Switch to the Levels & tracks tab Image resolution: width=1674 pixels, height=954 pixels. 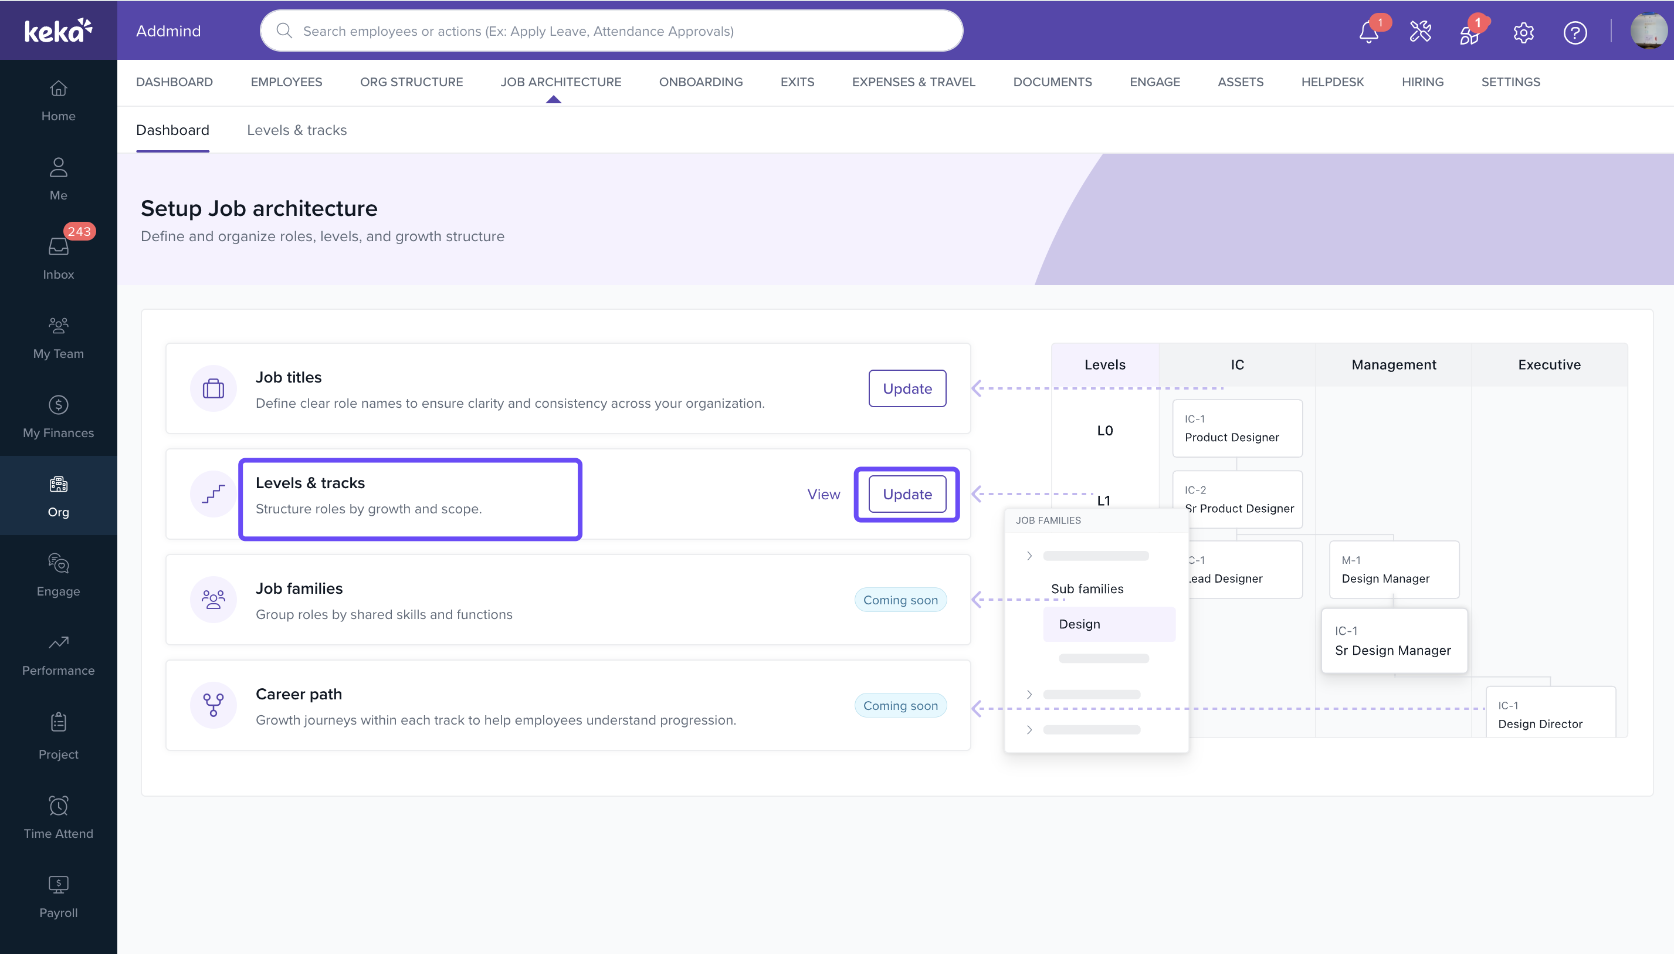[297, 130]
